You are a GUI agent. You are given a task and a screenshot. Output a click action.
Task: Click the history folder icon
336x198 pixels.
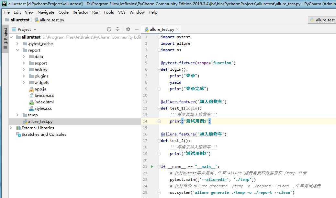(31, 70)
